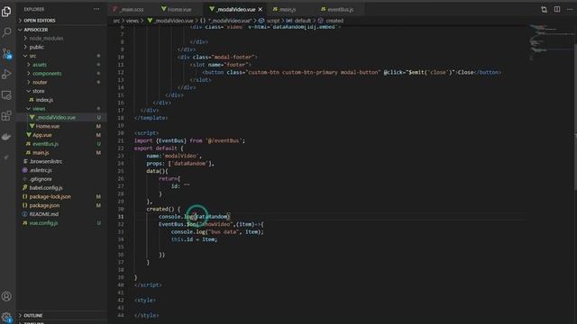
Task: Expand the Outline panel
Action: [33, 316]
